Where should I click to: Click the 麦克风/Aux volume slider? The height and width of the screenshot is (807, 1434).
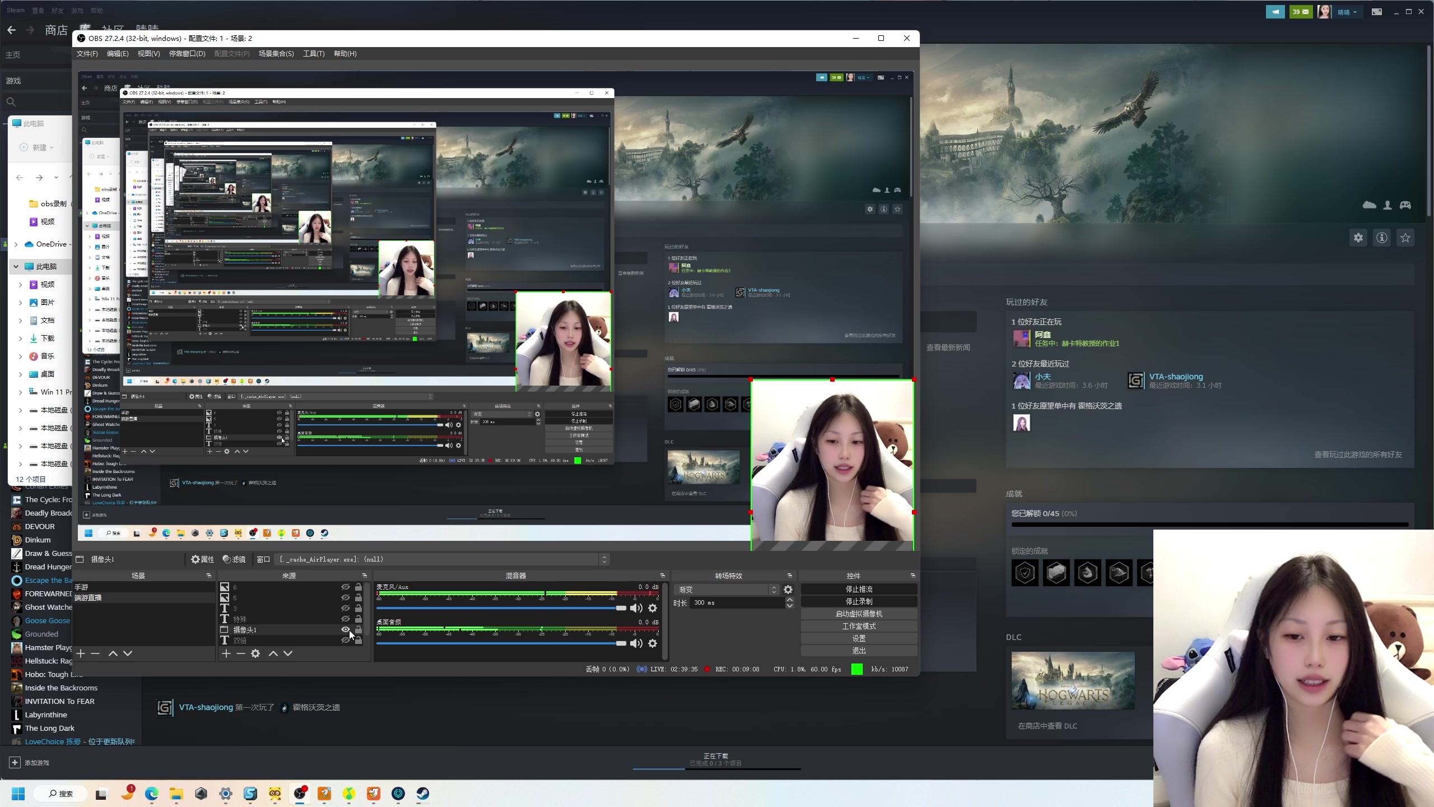501,608
